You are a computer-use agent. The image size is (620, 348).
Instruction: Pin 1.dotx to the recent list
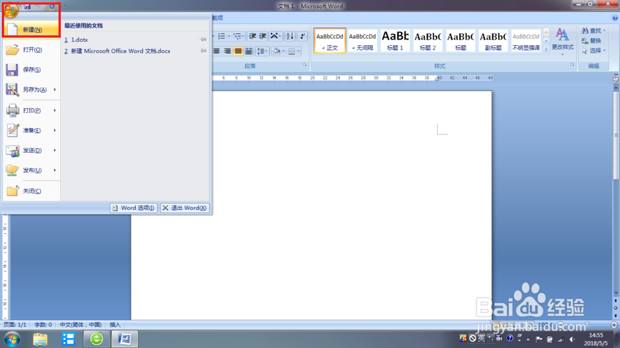tap(203, 40)
